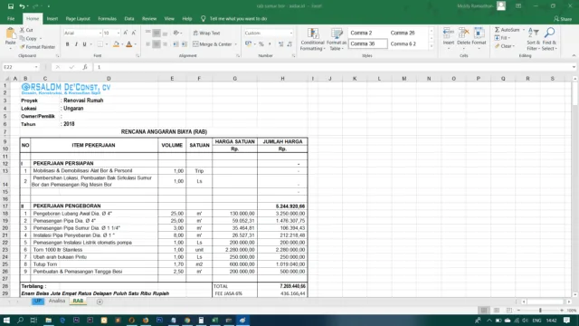This screenshot has width=579, height=326.
Task: Toggle align text right
Action: click(x=165, y=44)
